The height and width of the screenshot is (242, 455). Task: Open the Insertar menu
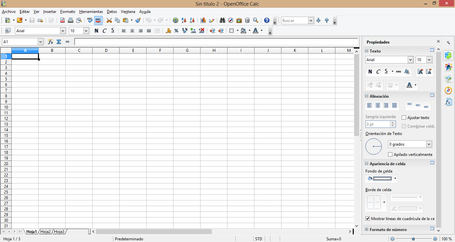[x=50, y=12]
